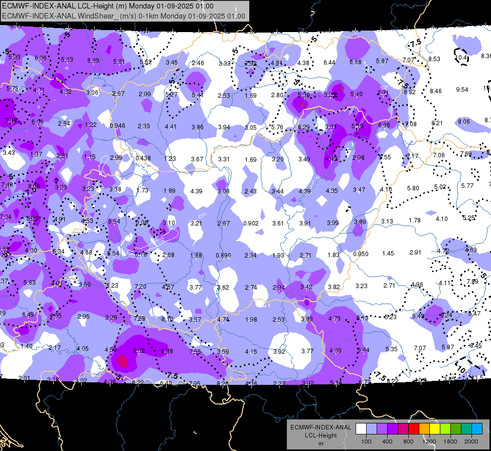Click the lime yellow-green legend swatch
The height and width of the screenshot is (451, 491).
coord(445,428)
